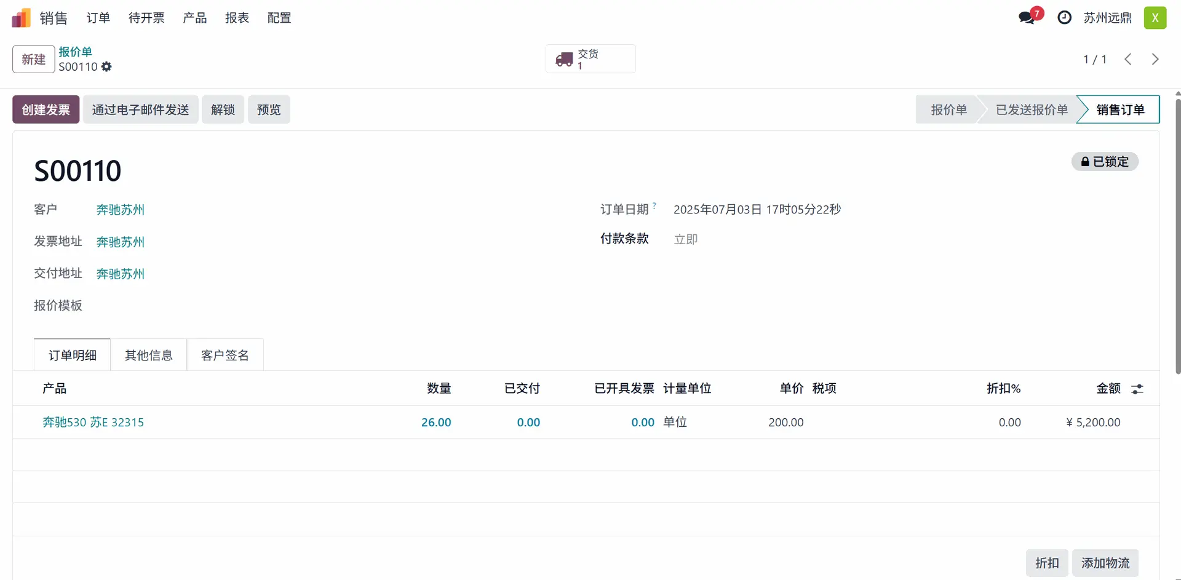
Task: Click the 已开具发票 value 0.00
Action: pyautogui.click(x=643, y=422)
